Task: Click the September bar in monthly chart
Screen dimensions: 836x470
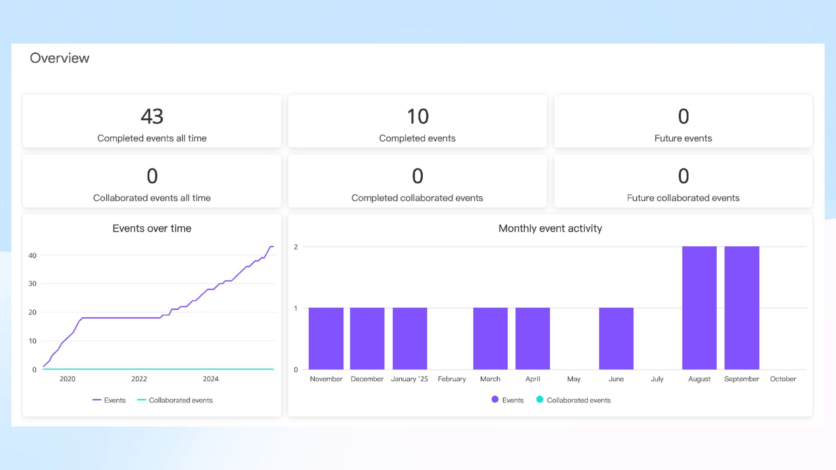Action: 742,308
